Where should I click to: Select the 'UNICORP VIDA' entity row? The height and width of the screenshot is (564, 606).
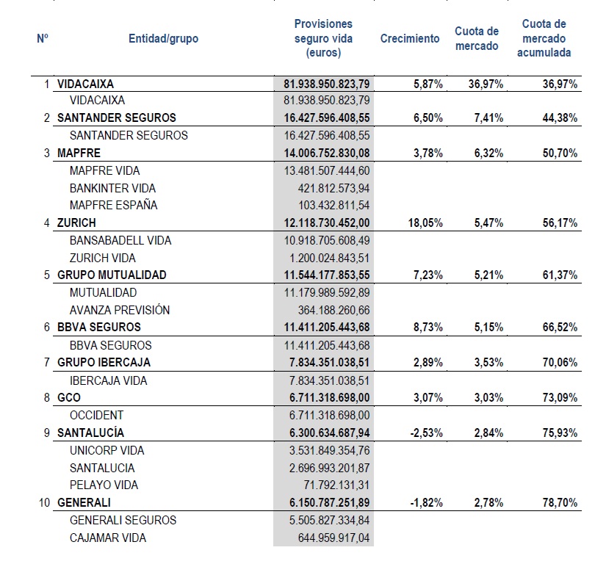coord(107,450)
